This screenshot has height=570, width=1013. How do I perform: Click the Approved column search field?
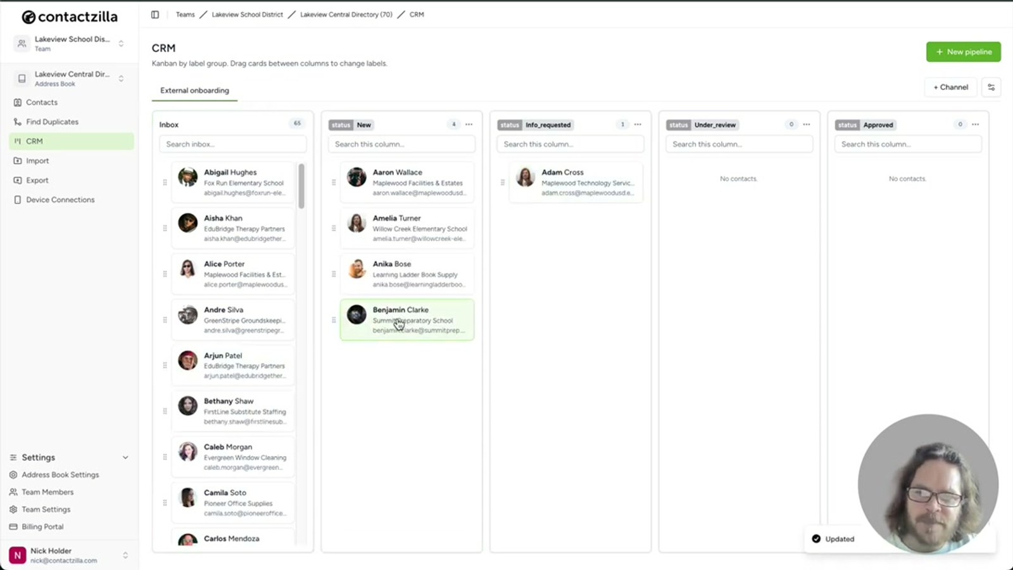point(908,144)
